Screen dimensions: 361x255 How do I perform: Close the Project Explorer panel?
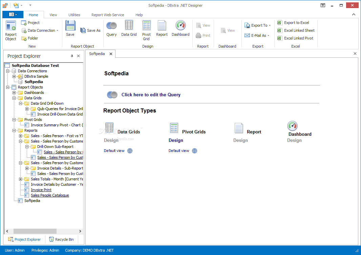78,56
